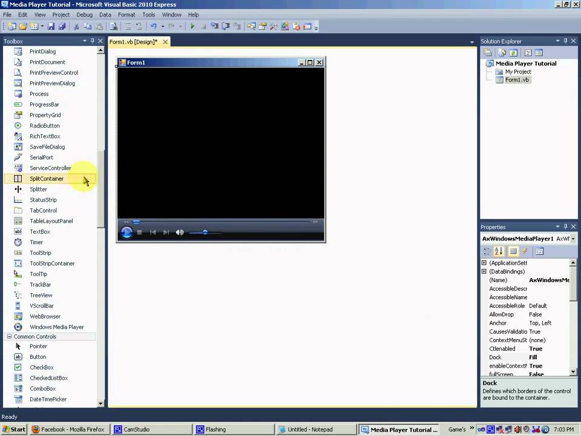Click the New Project toolbar icon
Viewport: 581px width, 436px height.
11,26
